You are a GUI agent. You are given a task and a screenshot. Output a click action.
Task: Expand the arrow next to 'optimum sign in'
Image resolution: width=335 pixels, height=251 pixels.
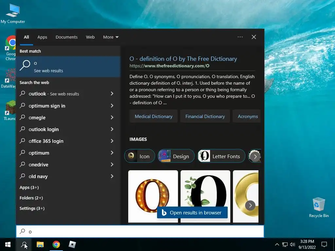(112, 106)
